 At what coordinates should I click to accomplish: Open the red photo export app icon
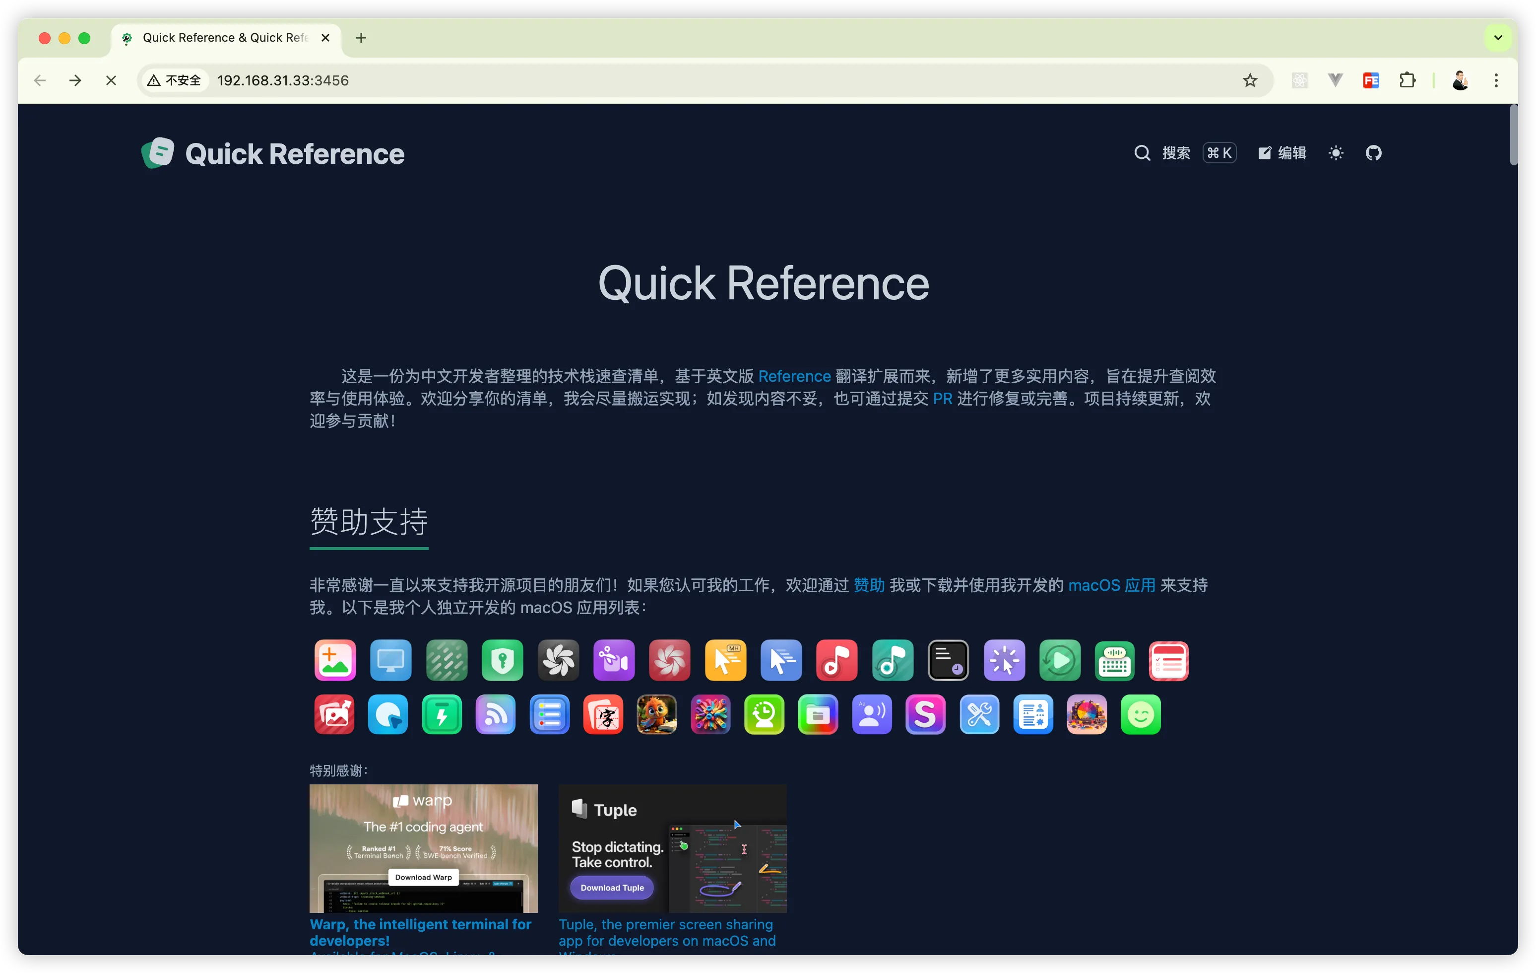[x=334, y=714]
